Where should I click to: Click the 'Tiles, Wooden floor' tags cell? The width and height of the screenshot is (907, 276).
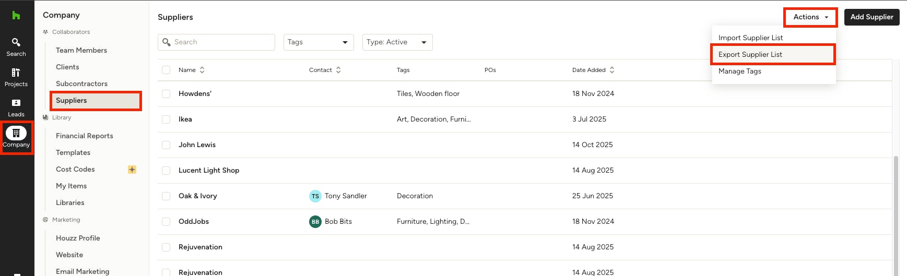point(428,94)
